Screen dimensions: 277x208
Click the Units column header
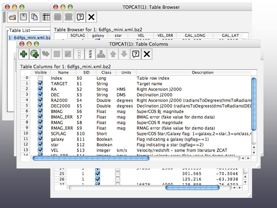coord(126,73)
